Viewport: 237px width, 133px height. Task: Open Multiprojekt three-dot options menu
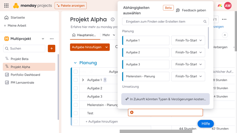(52, 39)
